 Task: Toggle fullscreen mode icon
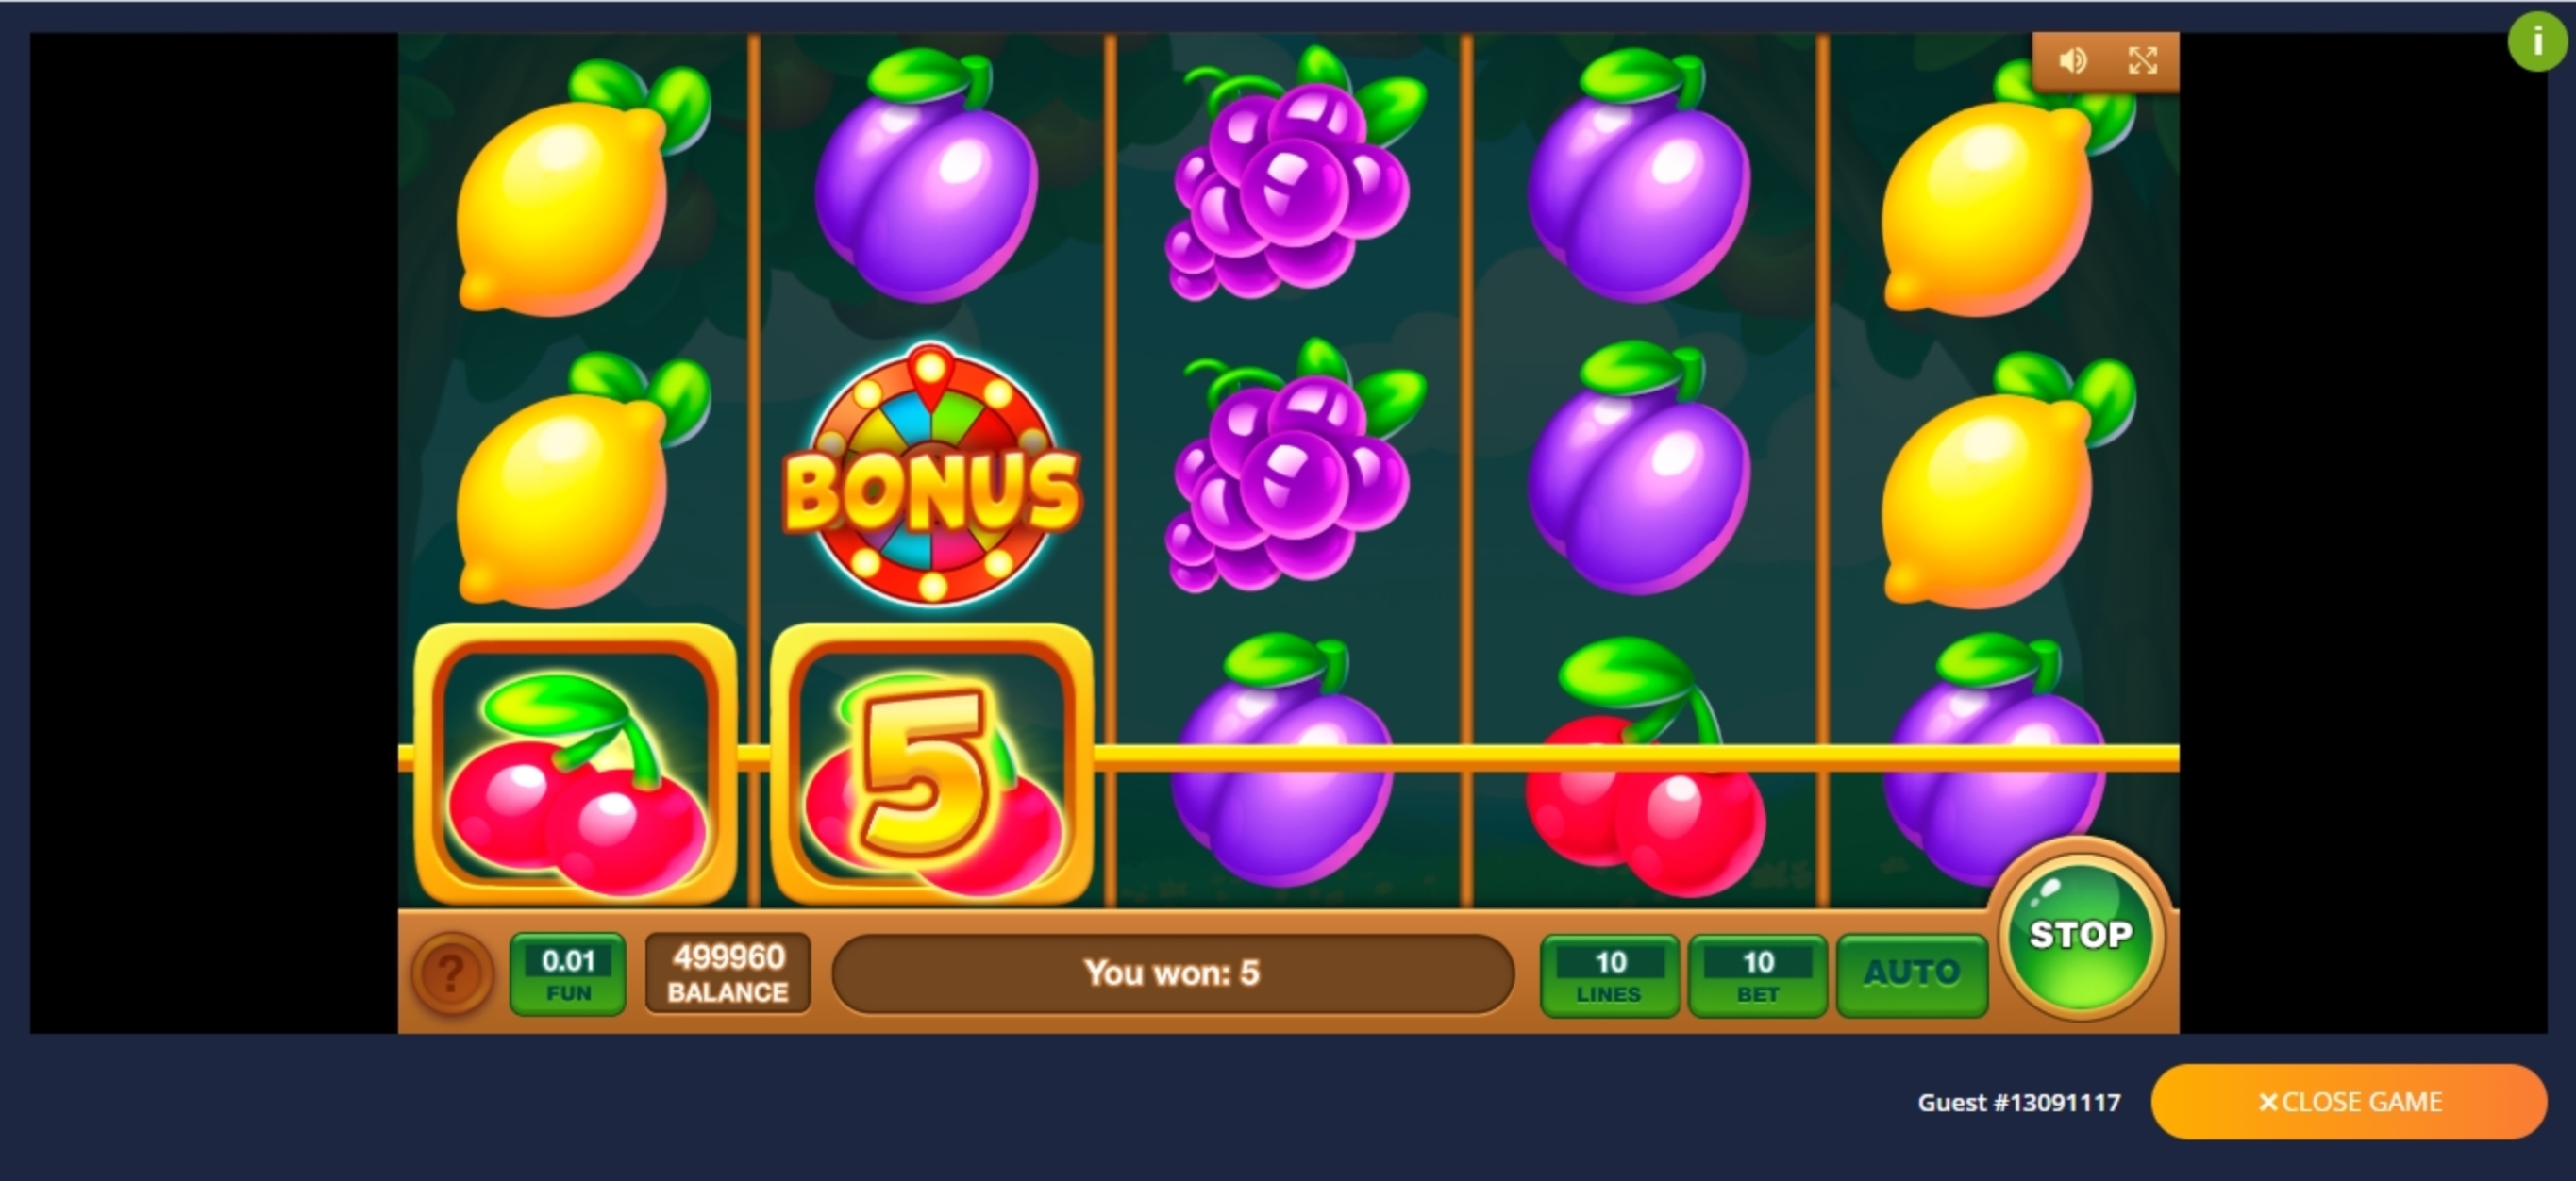pos(2142,61)
